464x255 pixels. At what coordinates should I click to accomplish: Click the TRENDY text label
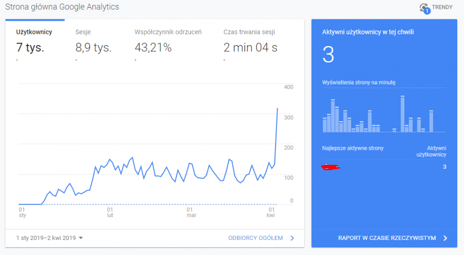pyautogui.click(x=443, y=8)
